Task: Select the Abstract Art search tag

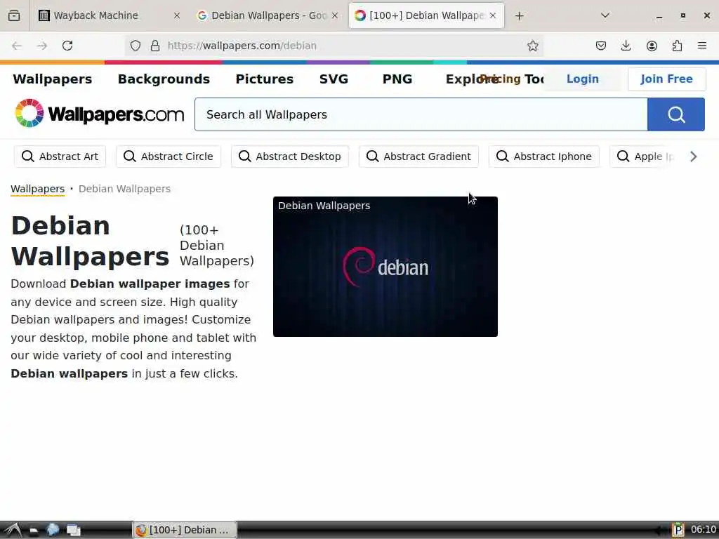Action: (60, 157)
